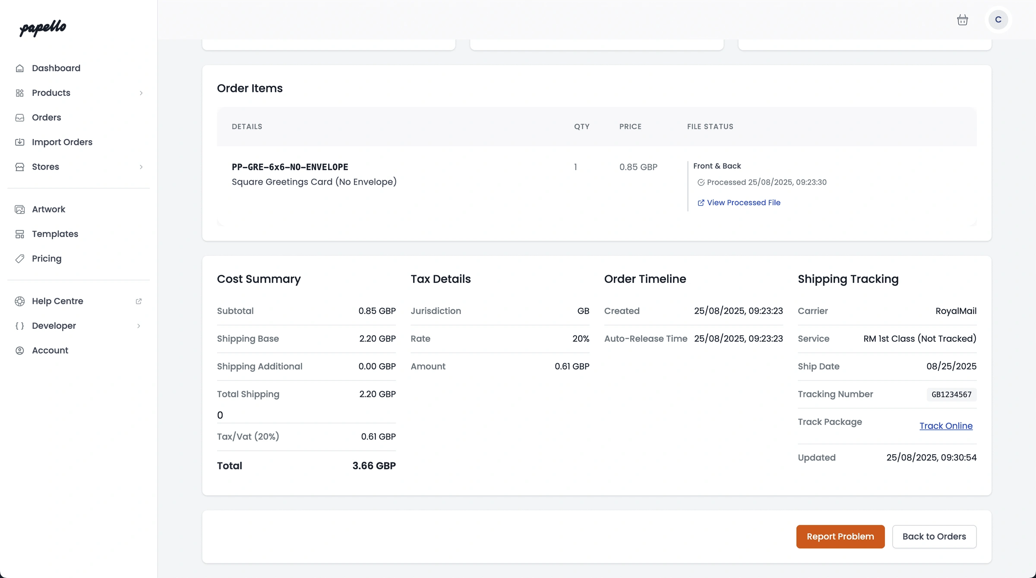Open the shopping basket icon
Screen dimensions: 1036x578
coord(962,20)
